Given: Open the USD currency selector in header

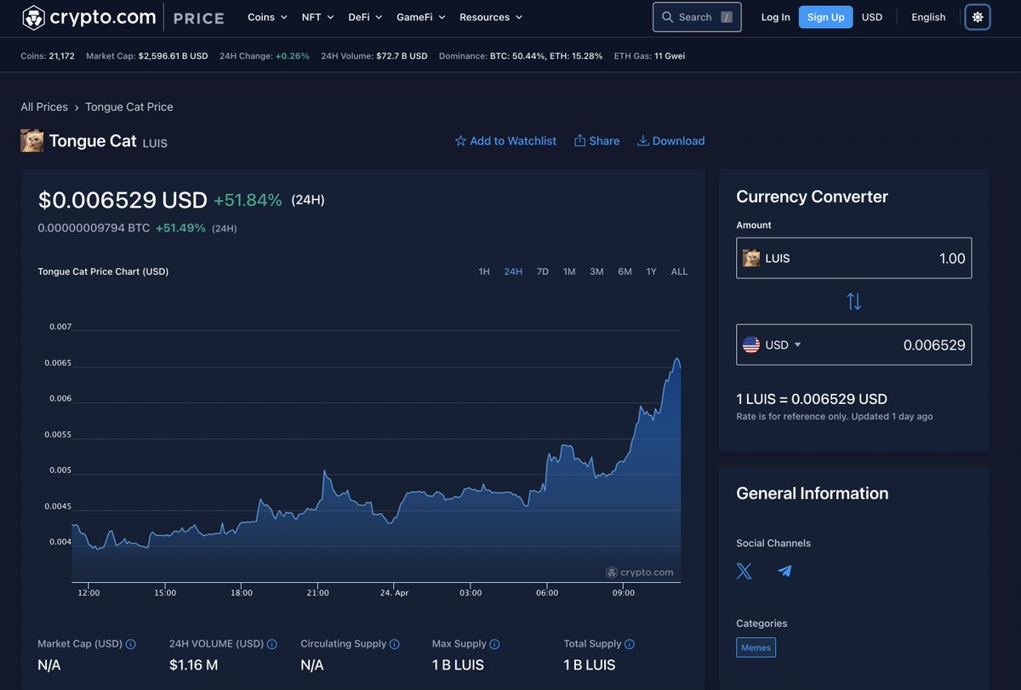Looking at the screenshot, I should tap(872, 17).
